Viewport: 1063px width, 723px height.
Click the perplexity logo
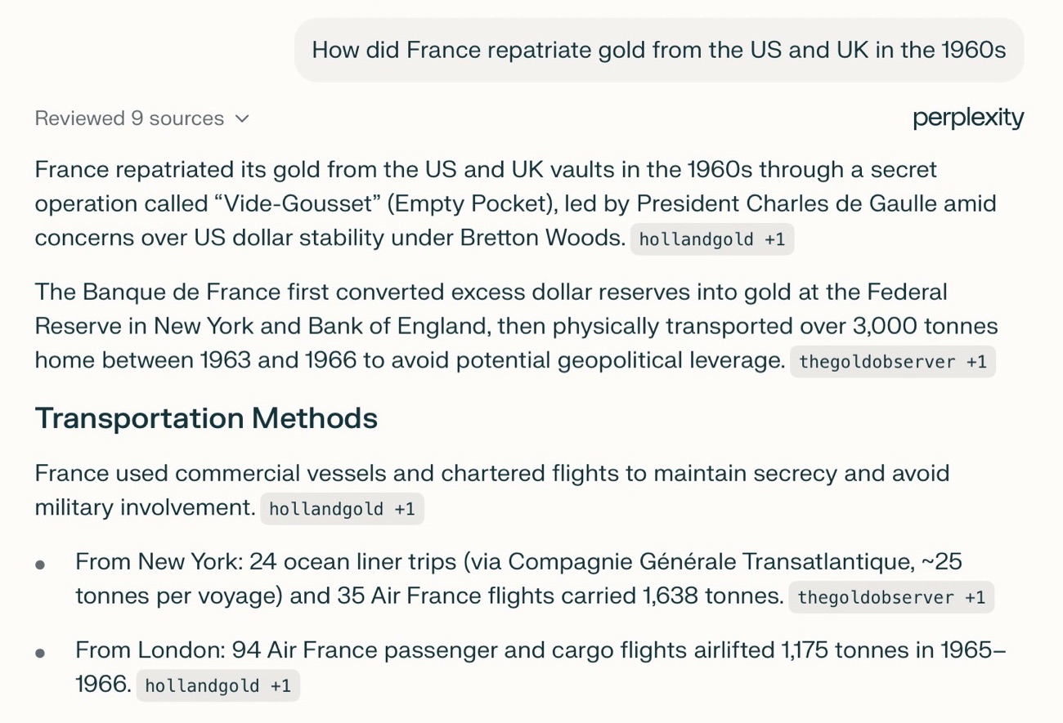968,118
